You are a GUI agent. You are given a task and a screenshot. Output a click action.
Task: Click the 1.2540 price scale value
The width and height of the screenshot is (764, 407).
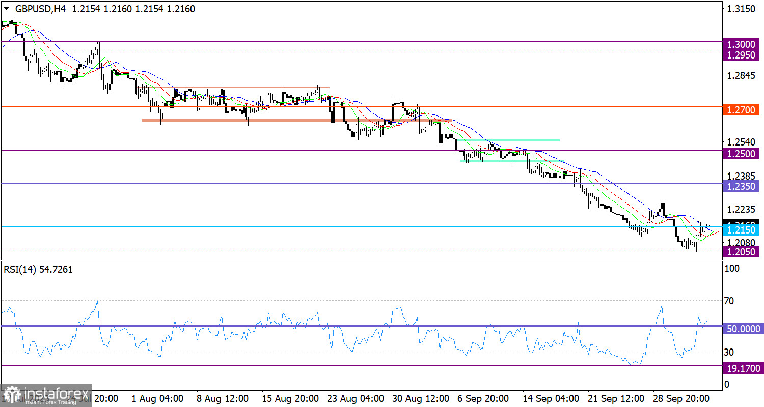(741, 142)
